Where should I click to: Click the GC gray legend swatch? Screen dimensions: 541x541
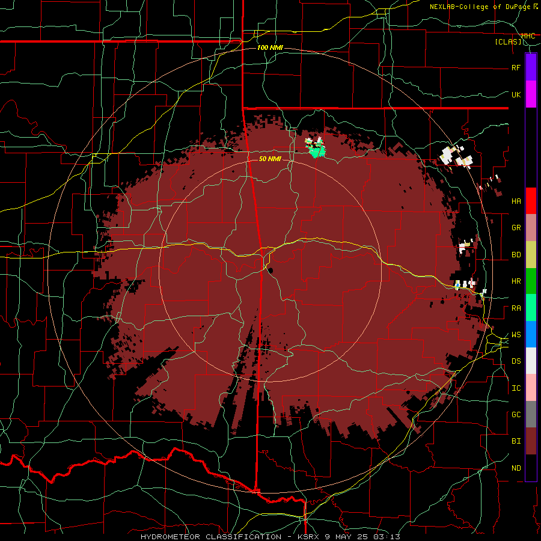click(531, 414)
